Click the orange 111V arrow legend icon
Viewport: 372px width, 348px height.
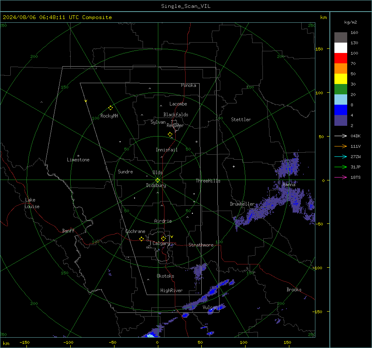(x=341, y=146)
